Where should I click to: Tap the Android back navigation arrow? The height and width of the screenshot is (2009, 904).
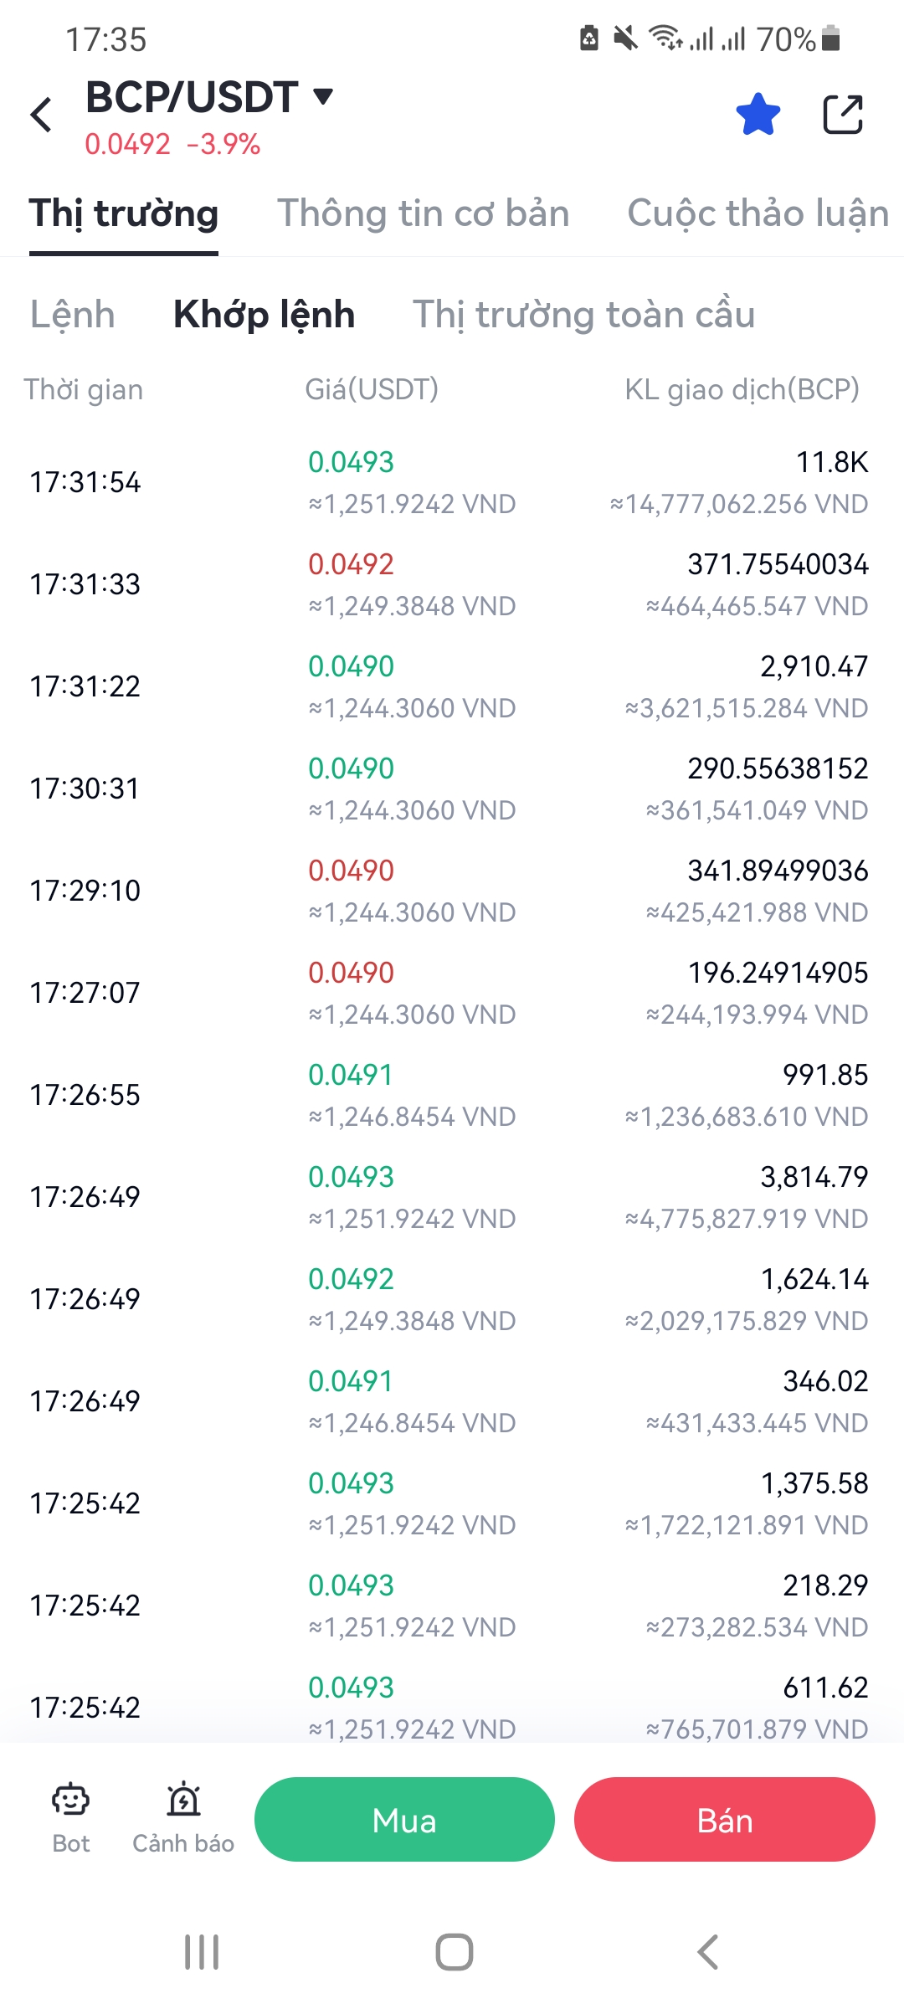tap(707, 1952)
